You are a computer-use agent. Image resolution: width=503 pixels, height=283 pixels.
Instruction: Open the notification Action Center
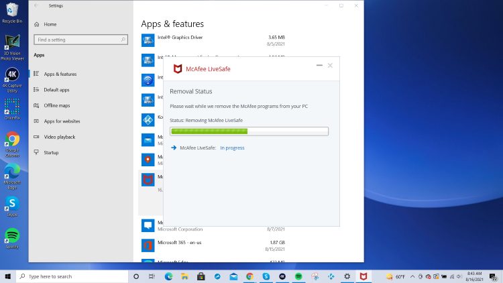[494, 276]
